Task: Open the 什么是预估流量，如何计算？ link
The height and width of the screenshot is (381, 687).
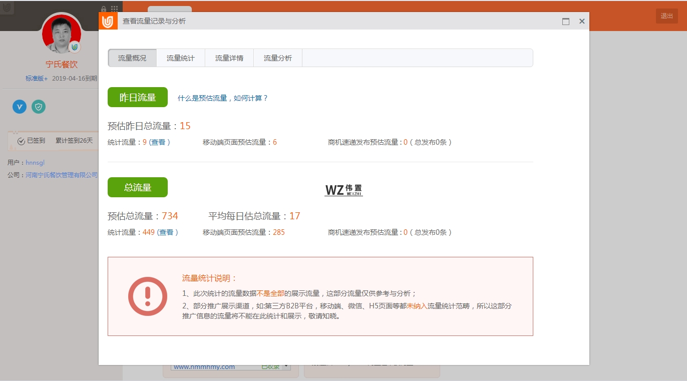Action: (223, 98)
